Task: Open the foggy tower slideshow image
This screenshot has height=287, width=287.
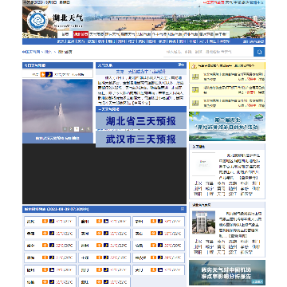Action: point(57,106)
